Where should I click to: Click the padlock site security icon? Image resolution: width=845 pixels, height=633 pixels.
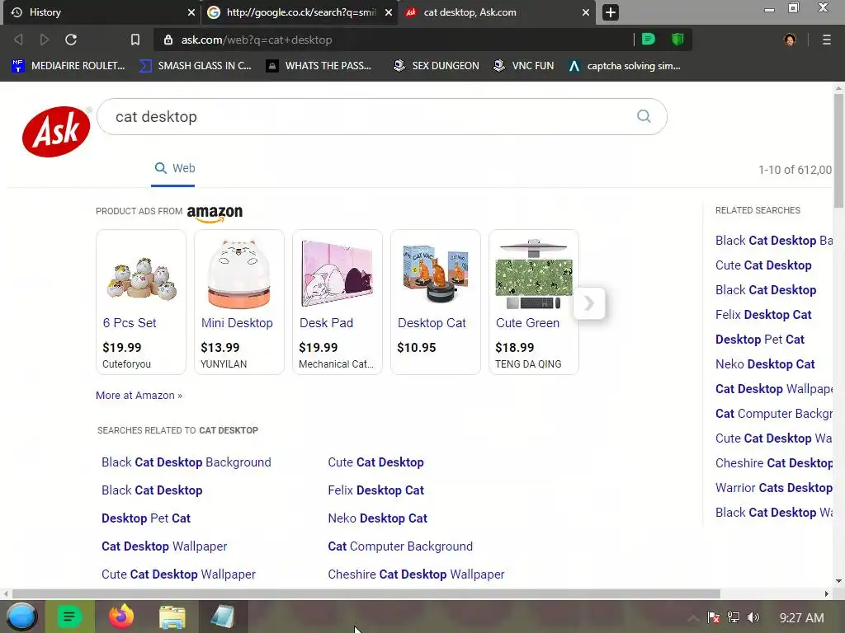point(168,40)
